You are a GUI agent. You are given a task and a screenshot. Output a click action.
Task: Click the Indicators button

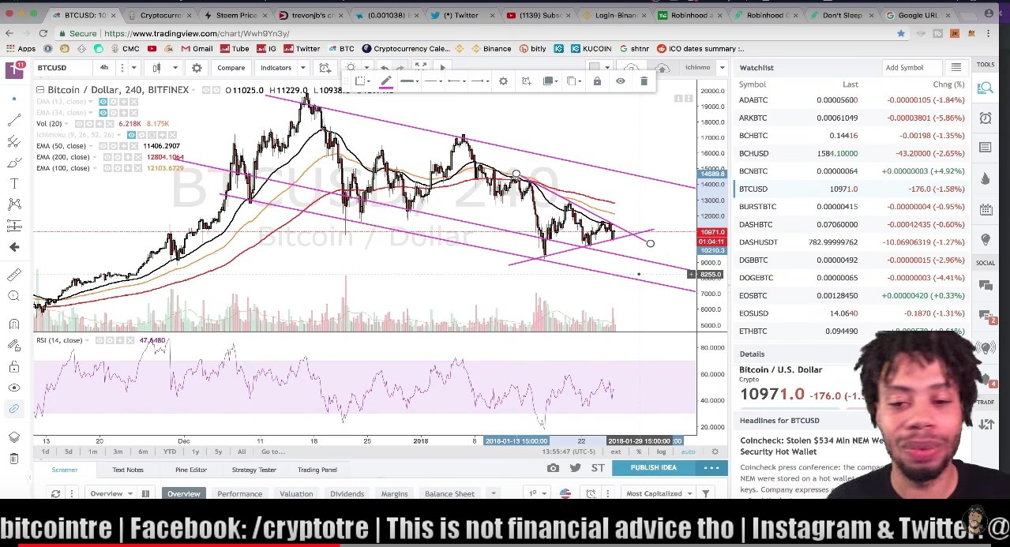pos(276,68)
